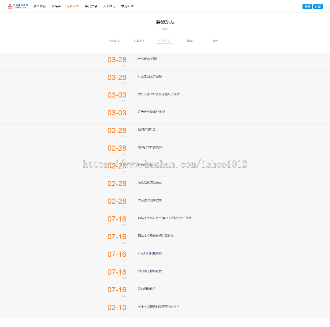Switch to the 其他 tab
This screenshot has width=330, height=327.
(215, 41)
